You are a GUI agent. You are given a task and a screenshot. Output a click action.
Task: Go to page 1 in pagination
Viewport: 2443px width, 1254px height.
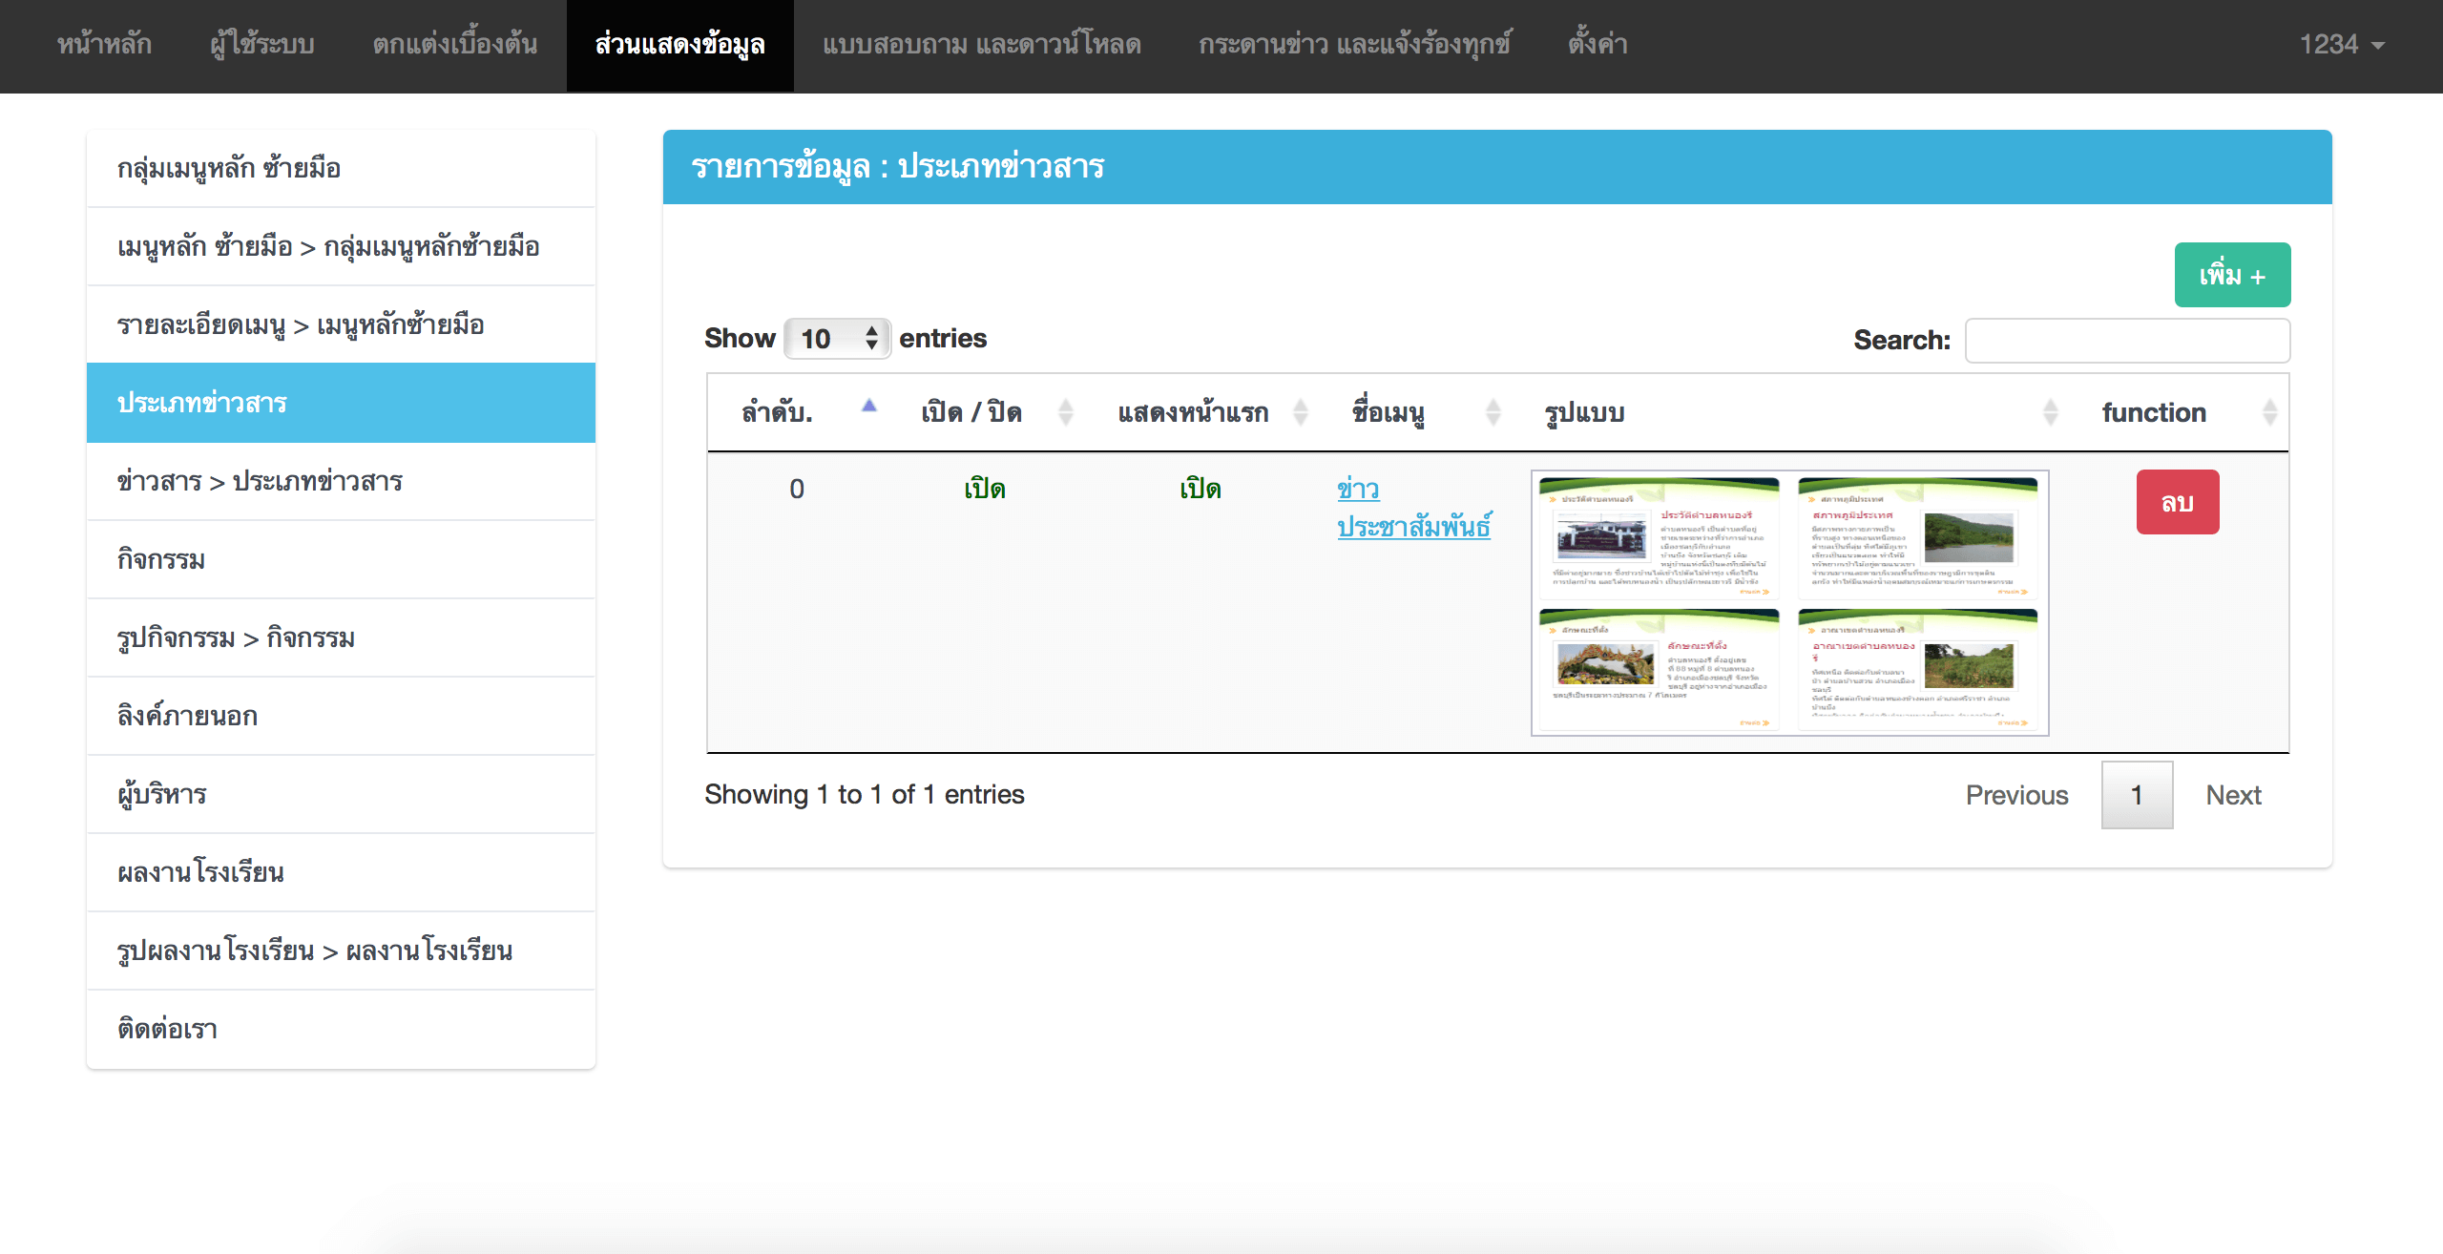pyautogui.click(x=2136, y=795)
